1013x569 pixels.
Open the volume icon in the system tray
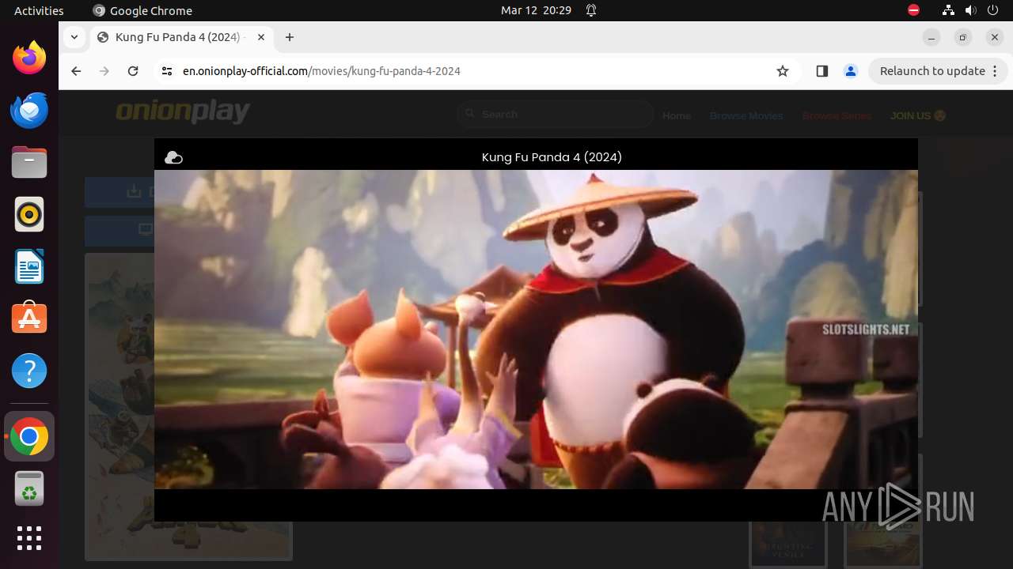pyautogui.click(x=971, y=10)
